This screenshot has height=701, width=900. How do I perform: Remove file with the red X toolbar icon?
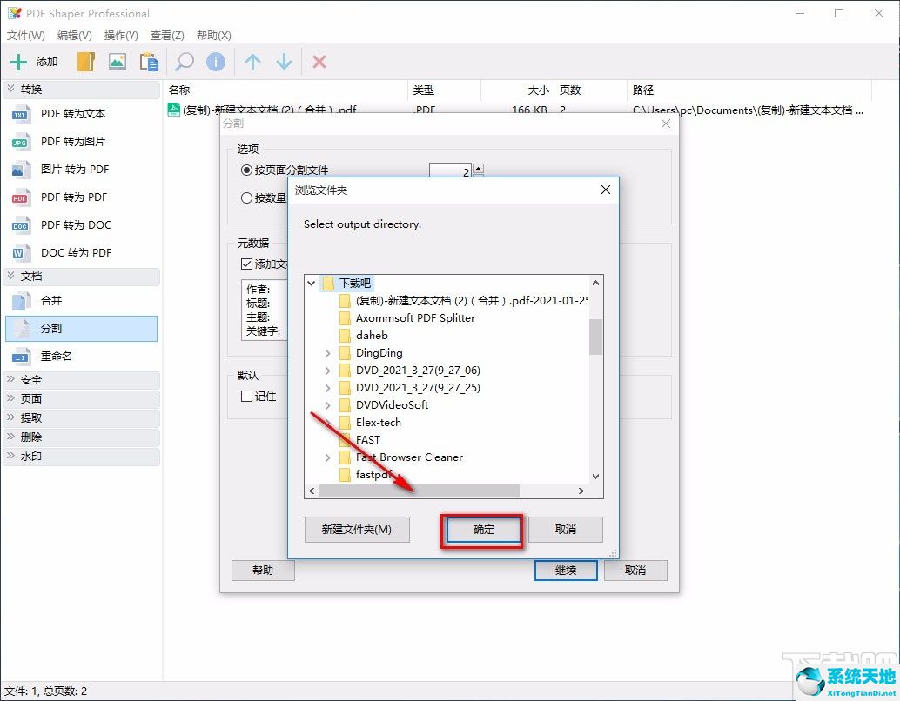coord(319,61)
